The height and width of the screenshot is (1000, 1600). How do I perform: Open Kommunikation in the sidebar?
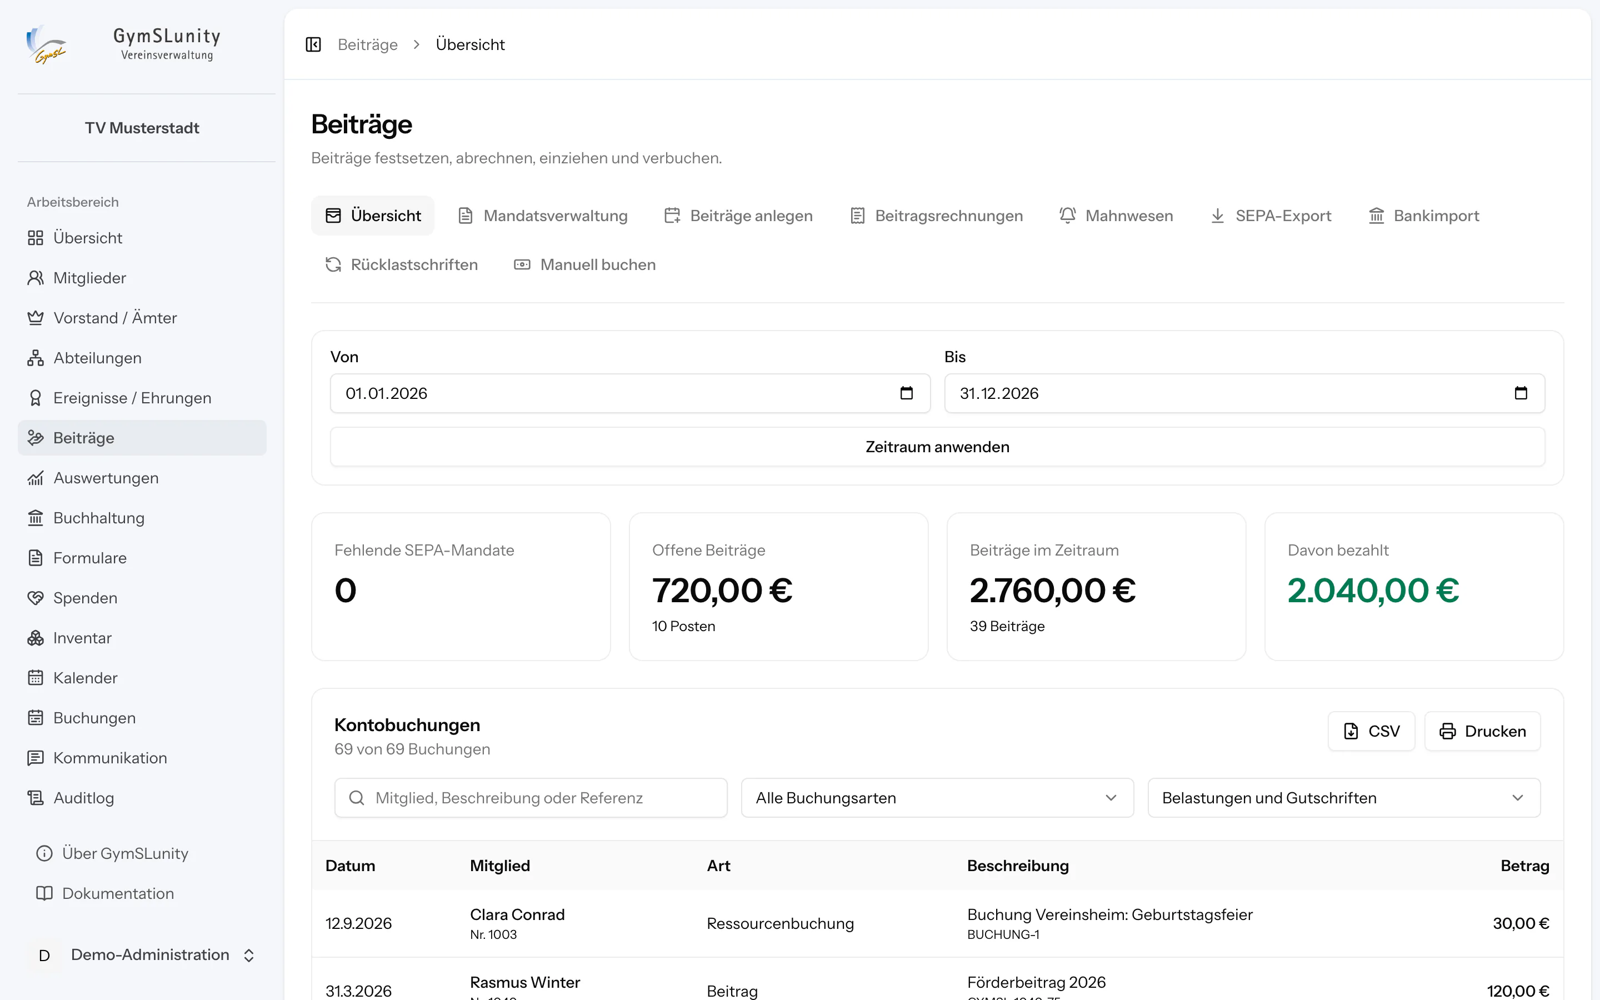[x=142, y=758]
